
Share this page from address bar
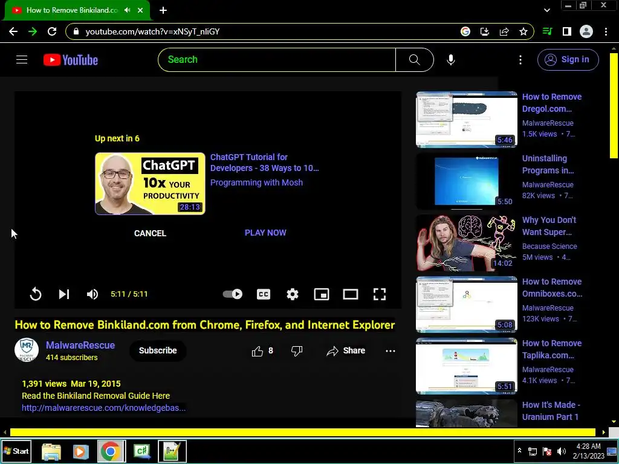coord(504,31)
